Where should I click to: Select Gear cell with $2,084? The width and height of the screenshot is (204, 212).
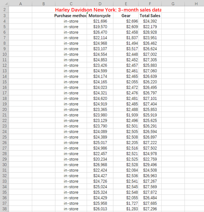pyautogui.click(x=126, y=170)
